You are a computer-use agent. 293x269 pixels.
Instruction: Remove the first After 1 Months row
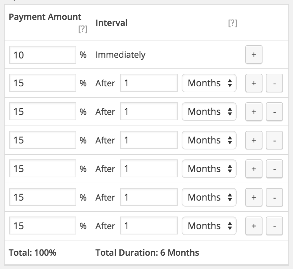click(274, 83)
